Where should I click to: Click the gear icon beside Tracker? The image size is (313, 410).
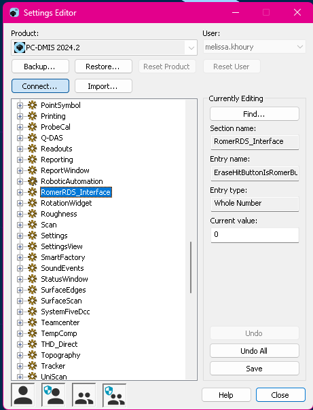[x=33, y=366]
